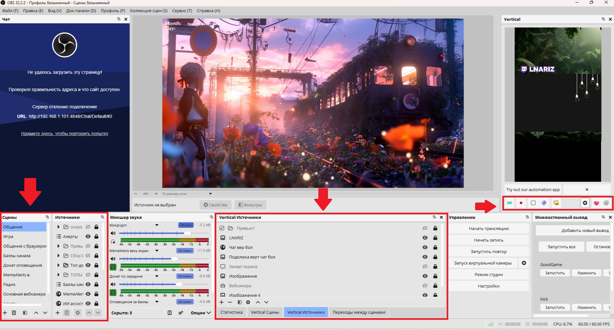Open virtual camera settings gear
This screenshot has width=614, height=330.
(524, 263)
